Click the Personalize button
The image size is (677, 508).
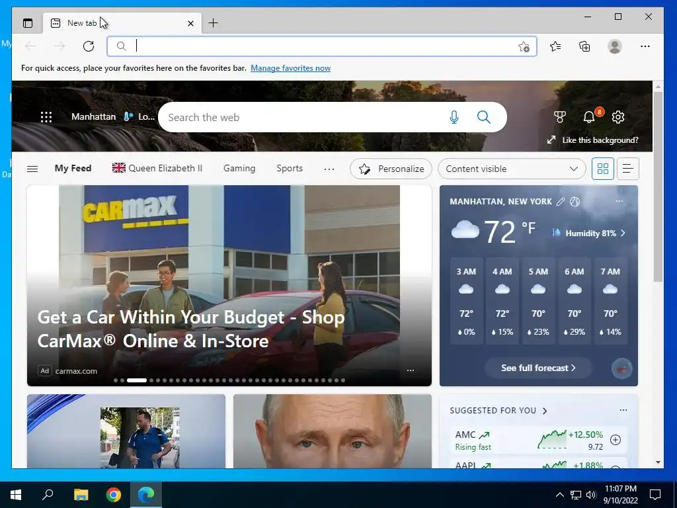click(x=391, y=169)
